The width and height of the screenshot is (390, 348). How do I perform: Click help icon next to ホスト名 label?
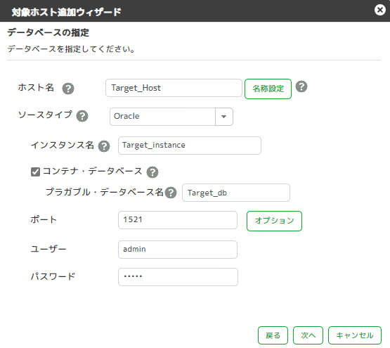[x=68, y=89]
